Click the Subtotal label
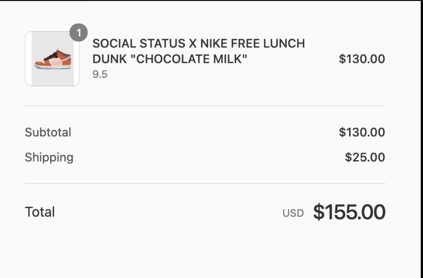 pos(48,132)
